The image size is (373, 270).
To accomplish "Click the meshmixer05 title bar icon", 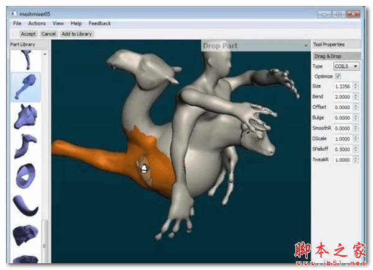I will pyautogui.click(x=14, y=14).
